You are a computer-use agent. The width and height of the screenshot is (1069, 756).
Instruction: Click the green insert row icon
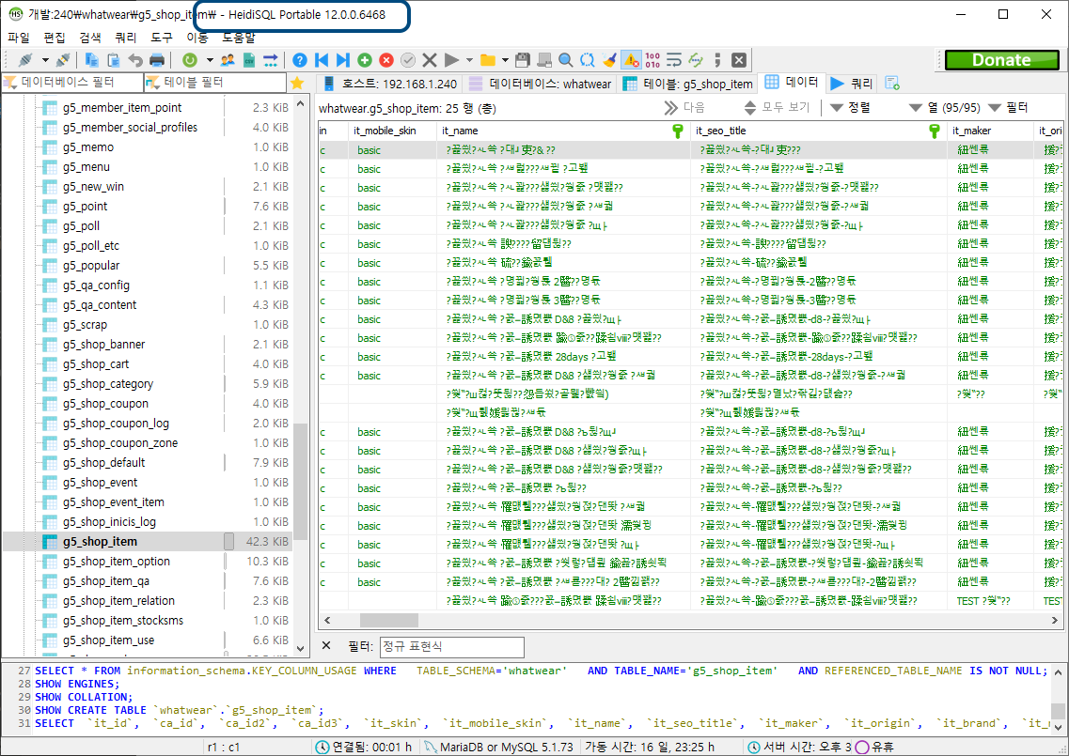pyautogui.click(x=365, y=60)
